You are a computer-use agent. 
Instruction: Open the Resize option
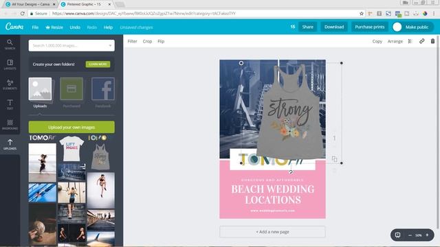54,27
